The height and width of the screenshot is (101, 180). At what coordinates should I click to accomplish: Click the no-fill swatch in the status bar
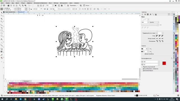(156, 95)
